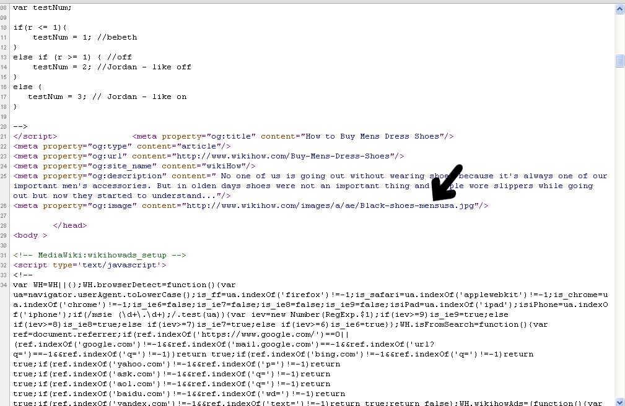Click the '// Jordan - like on' comment
This screenshot has height=406, width=625.
click(x=139, y=97)
